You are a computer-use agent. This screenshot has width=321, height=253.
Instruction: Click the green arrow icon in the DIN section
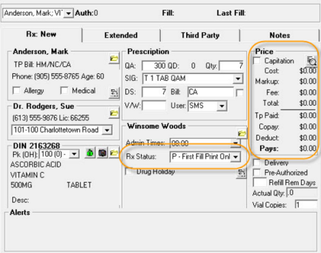click(x=90, y=153)
